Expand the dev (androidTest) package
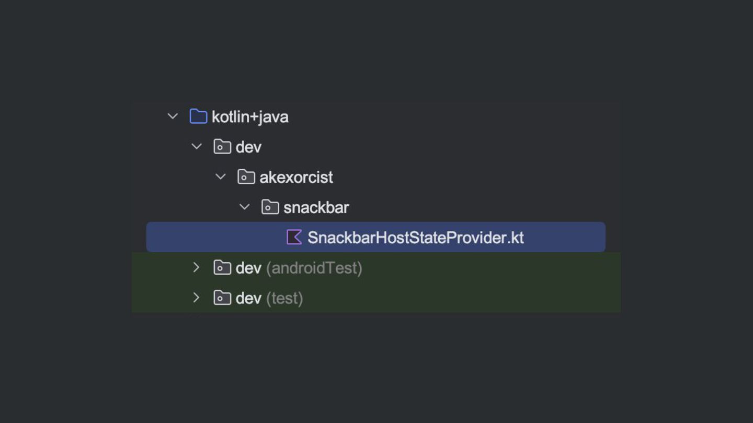This screenshot has width=753, height=423. click(197, 268)
